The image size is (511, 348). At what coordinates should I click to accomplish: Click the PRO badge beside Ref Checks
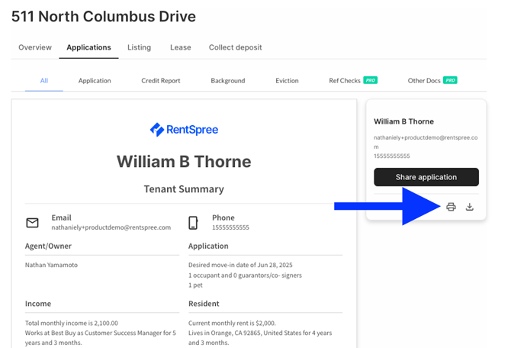click(x=370, y=80)
